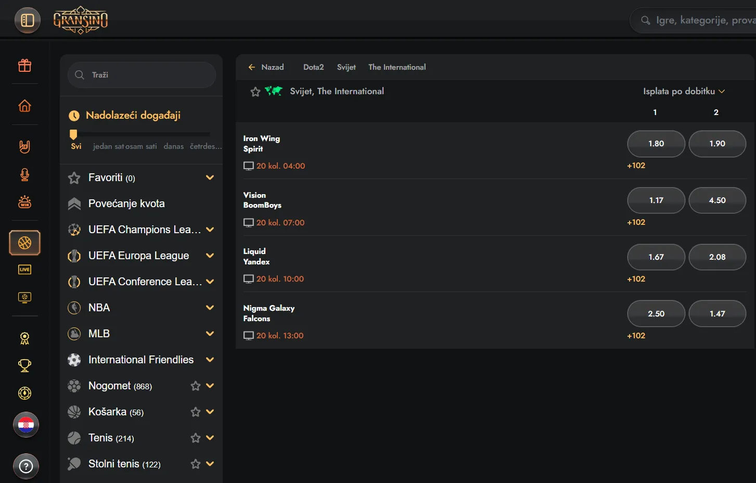The width and height of the screenshot is (756, 483).
Task: Expand the Favoriti section chevron
Action: [210, 177]
